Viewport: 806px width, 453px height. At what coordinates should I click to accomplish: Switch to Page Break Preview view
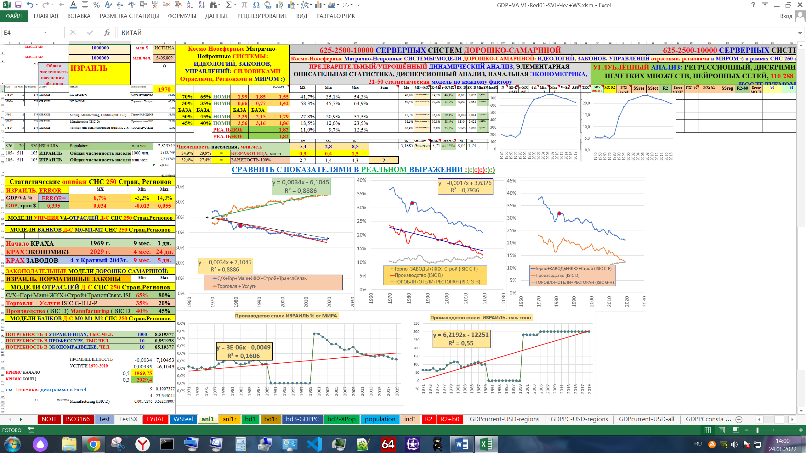[x=736, y=430]
